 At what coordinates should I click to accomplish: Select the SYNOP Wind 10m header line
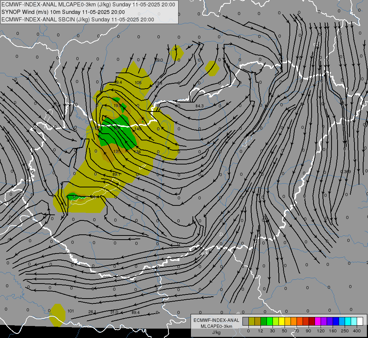tap(63, 12)
